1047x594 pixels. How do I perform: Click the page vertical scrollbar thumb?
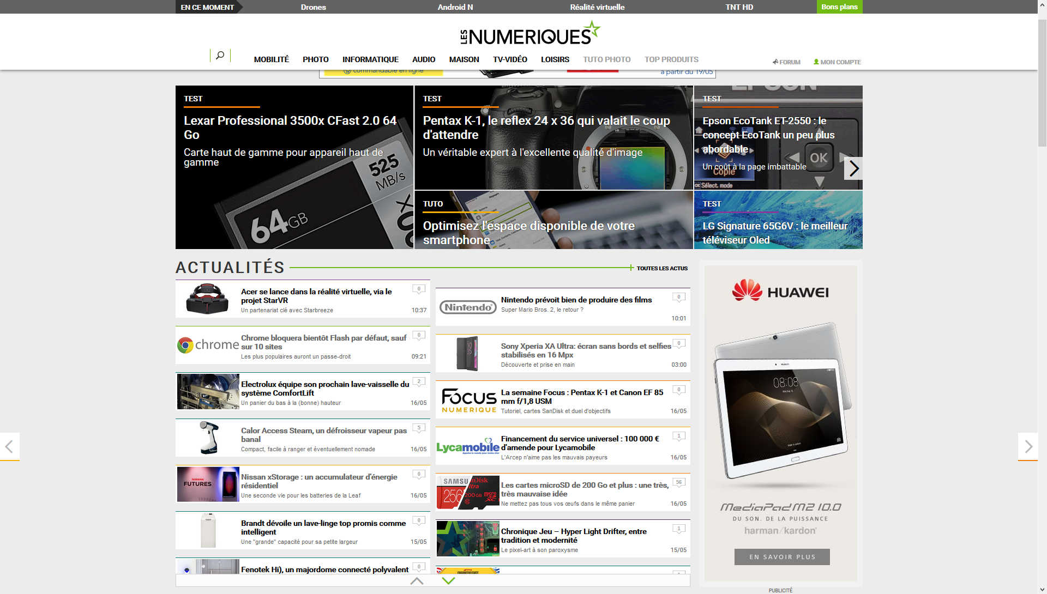coord(1042,83)
